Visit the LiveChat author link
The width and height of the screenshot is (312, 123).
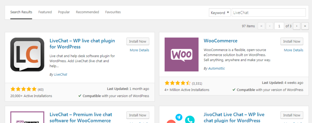61,75
